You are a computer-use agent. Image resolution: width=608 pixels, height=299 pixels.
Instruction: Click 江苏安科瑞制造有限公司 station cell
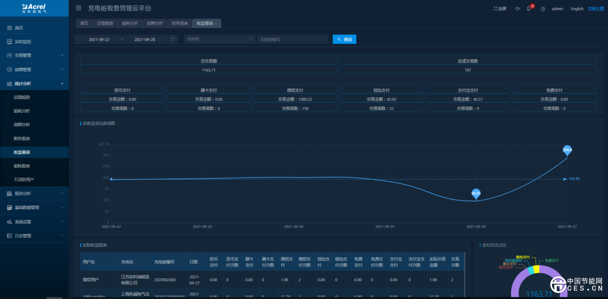tap(134, 279)
